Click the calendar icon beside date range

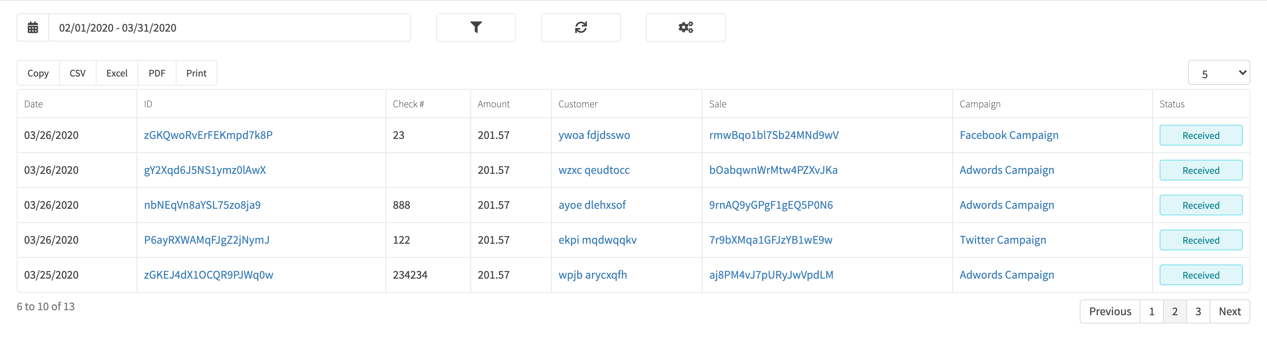pos(33,27)
